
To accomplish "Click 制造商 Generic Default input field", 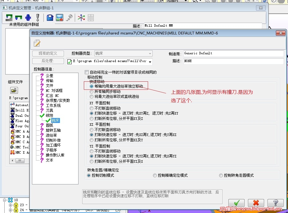I will pyautogui.click(x=233, y=53).
